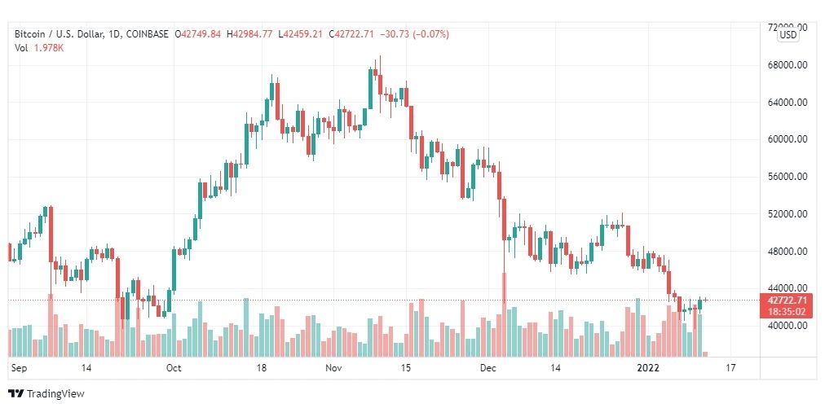The image size is (825, 408).
Task: Click the 17 date marker on time axis
Action: pyautogui.click(x=730, y=367)
